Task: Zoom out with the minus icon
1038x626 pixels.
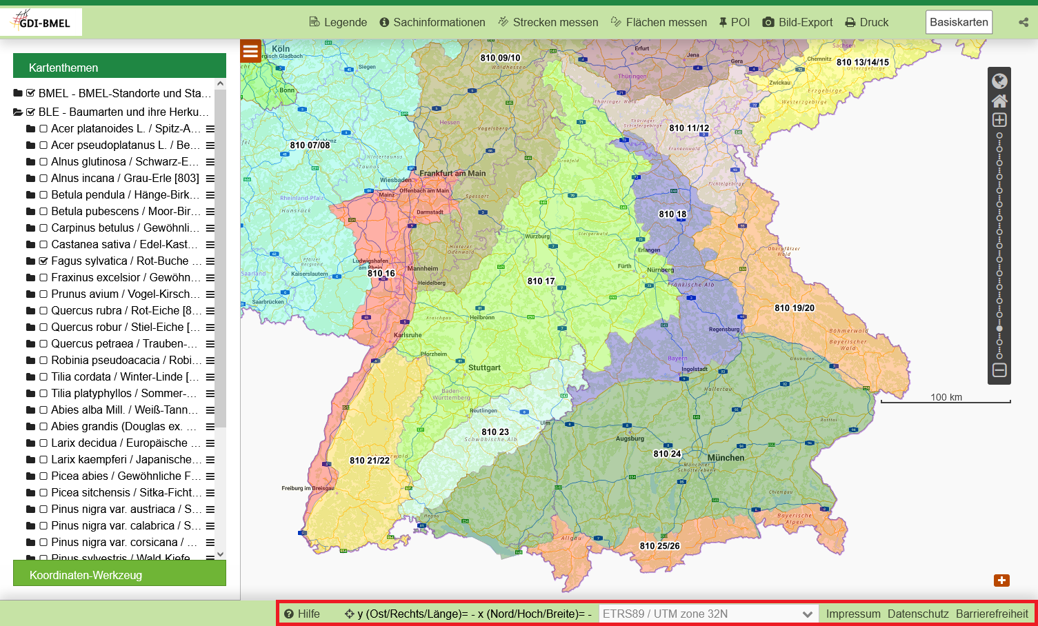Action: (999, 370)
